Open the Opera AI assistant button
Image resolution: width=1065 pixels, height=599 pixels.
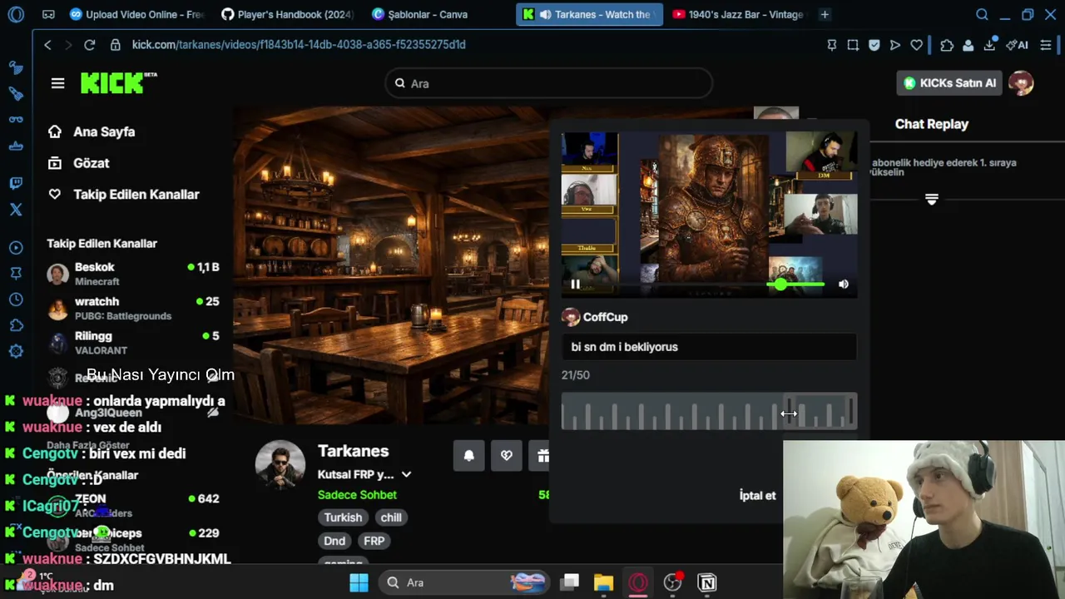click(1017, 45)
